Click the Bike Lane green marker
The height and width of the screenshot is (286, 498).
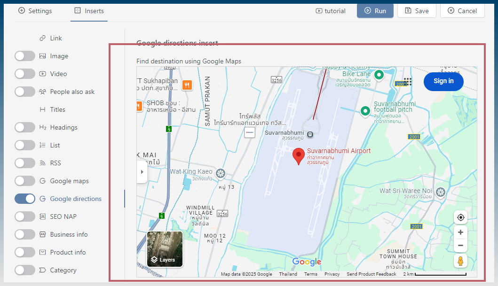click(x=379, y=76)
